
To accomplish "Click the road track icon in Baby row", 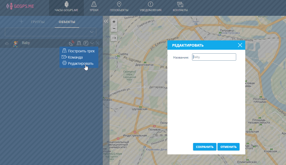I will 79,43.
